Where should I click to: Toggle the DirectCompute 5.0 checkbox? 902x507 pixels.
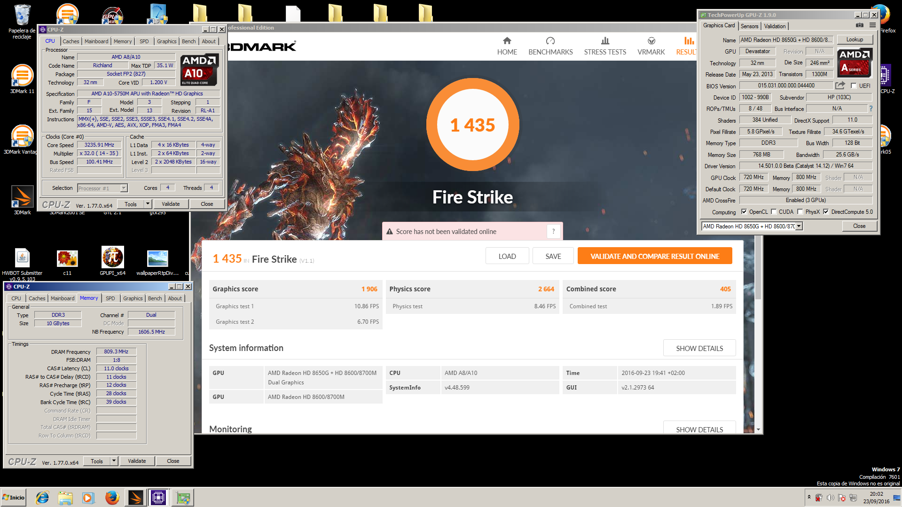(826, 211)
